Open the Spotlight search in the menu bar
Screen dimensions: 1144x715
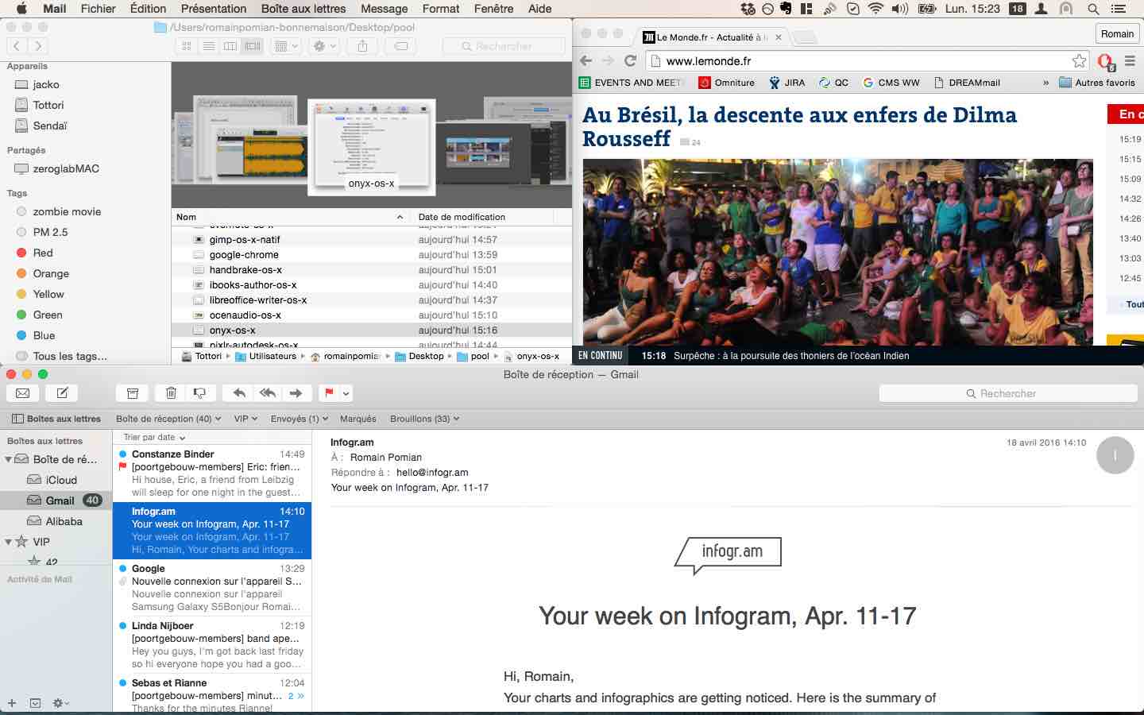click(1093, 9)
